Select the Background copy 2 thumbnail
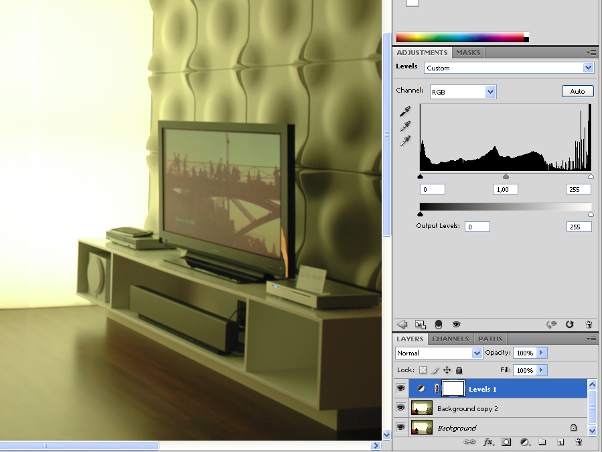 click(x=422, y=408)
